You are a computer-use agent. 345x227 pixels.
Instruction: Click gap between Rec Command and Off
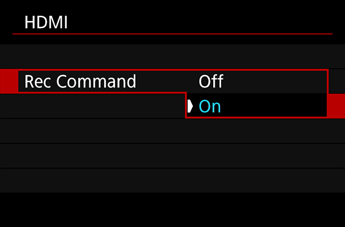coord(167,81)
